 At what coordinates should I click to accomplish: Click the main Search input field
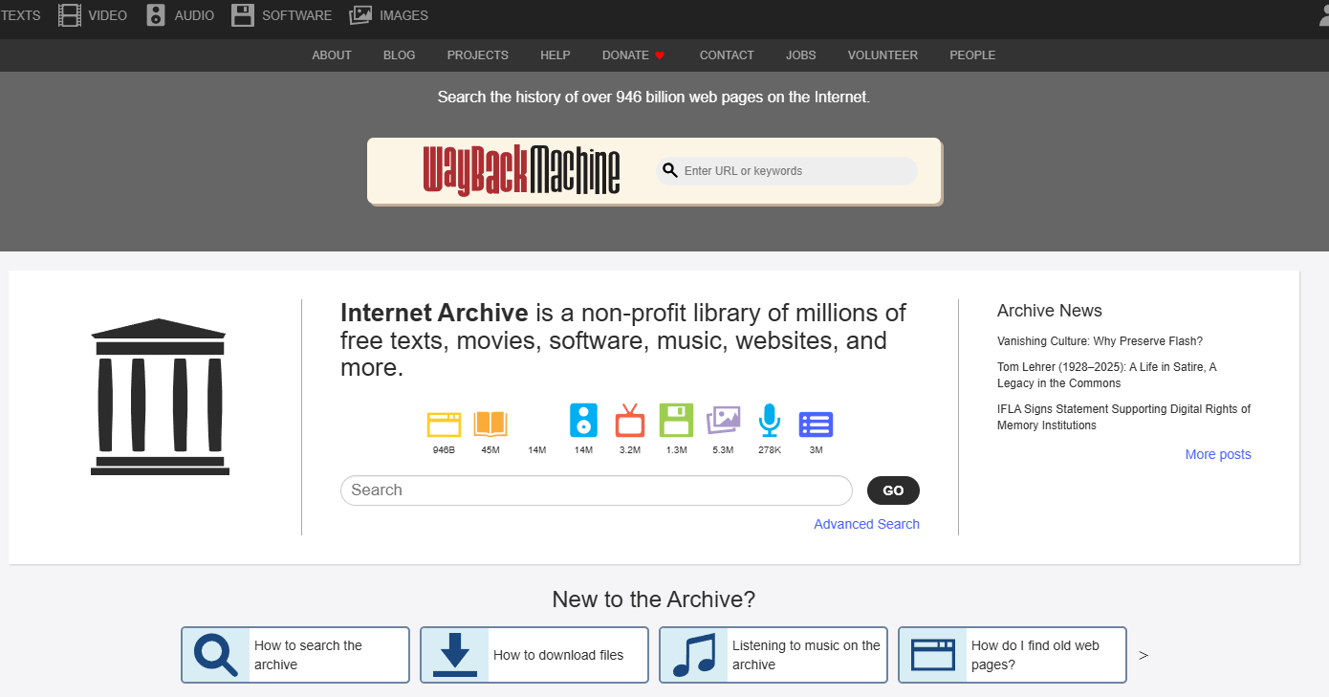pyautogui.click(x=596, y=490)
